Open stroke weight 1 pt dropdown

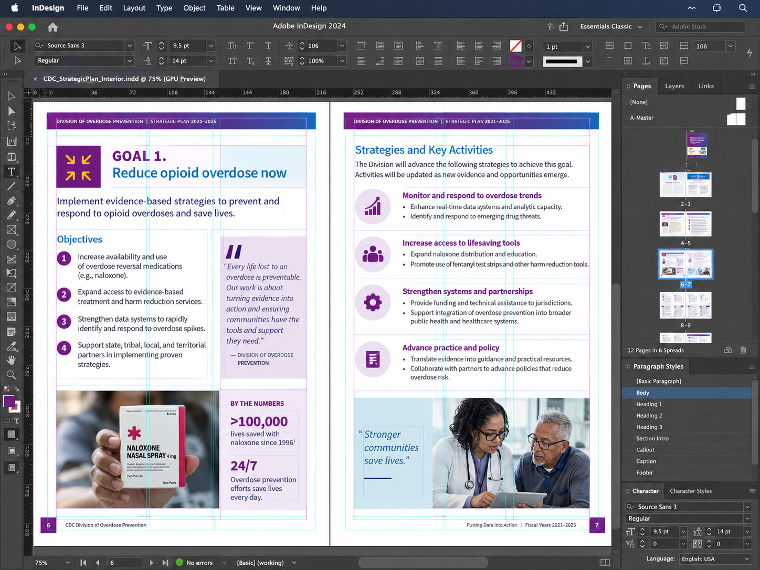(588, 46)
